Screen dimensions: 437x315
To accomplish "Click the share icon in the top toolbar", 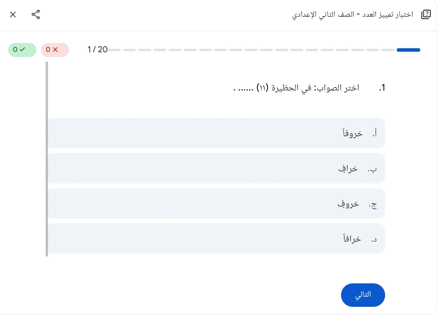I will 36,14.
